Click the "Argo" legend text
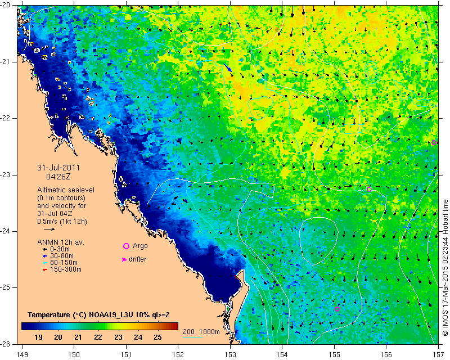The height and width of the screenshot is (360, 450). click(x=140, y=246)
